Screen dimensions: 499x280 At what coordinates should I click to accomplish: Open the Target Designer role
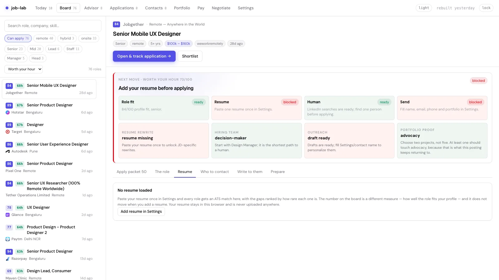pyautogui.click(x=49, y=128)
